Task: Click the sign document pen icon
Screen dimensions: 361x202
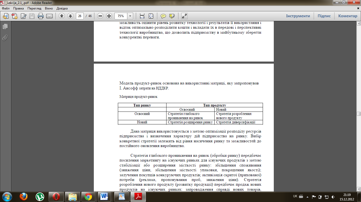Action: click(x=23, y=16)
